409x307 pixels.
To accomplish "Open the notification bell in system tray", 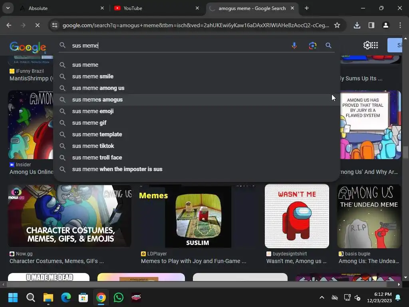I will (398, 297).
